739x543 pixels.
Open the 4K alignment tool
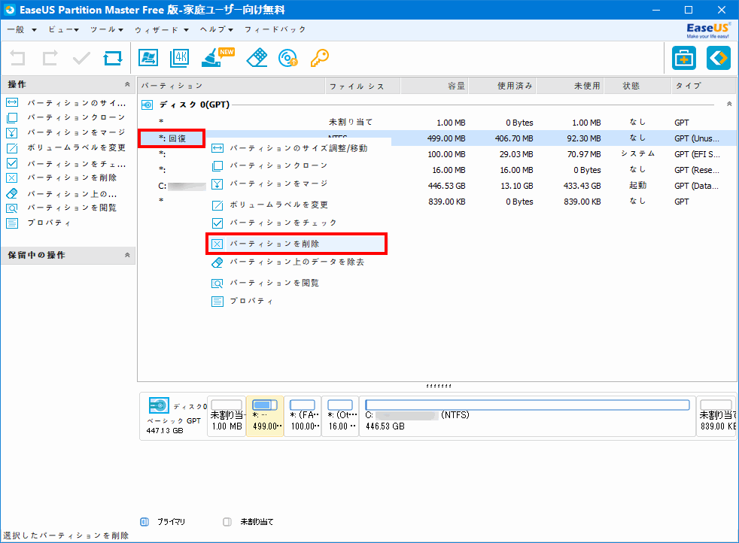[x=179, y=58]
